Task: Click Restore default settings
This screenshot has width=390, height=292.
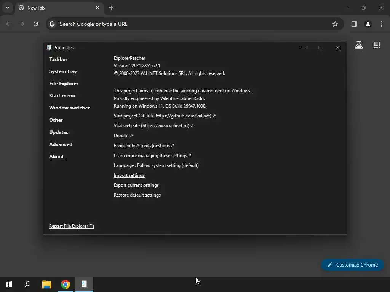Action: click(x=137, y=195)
